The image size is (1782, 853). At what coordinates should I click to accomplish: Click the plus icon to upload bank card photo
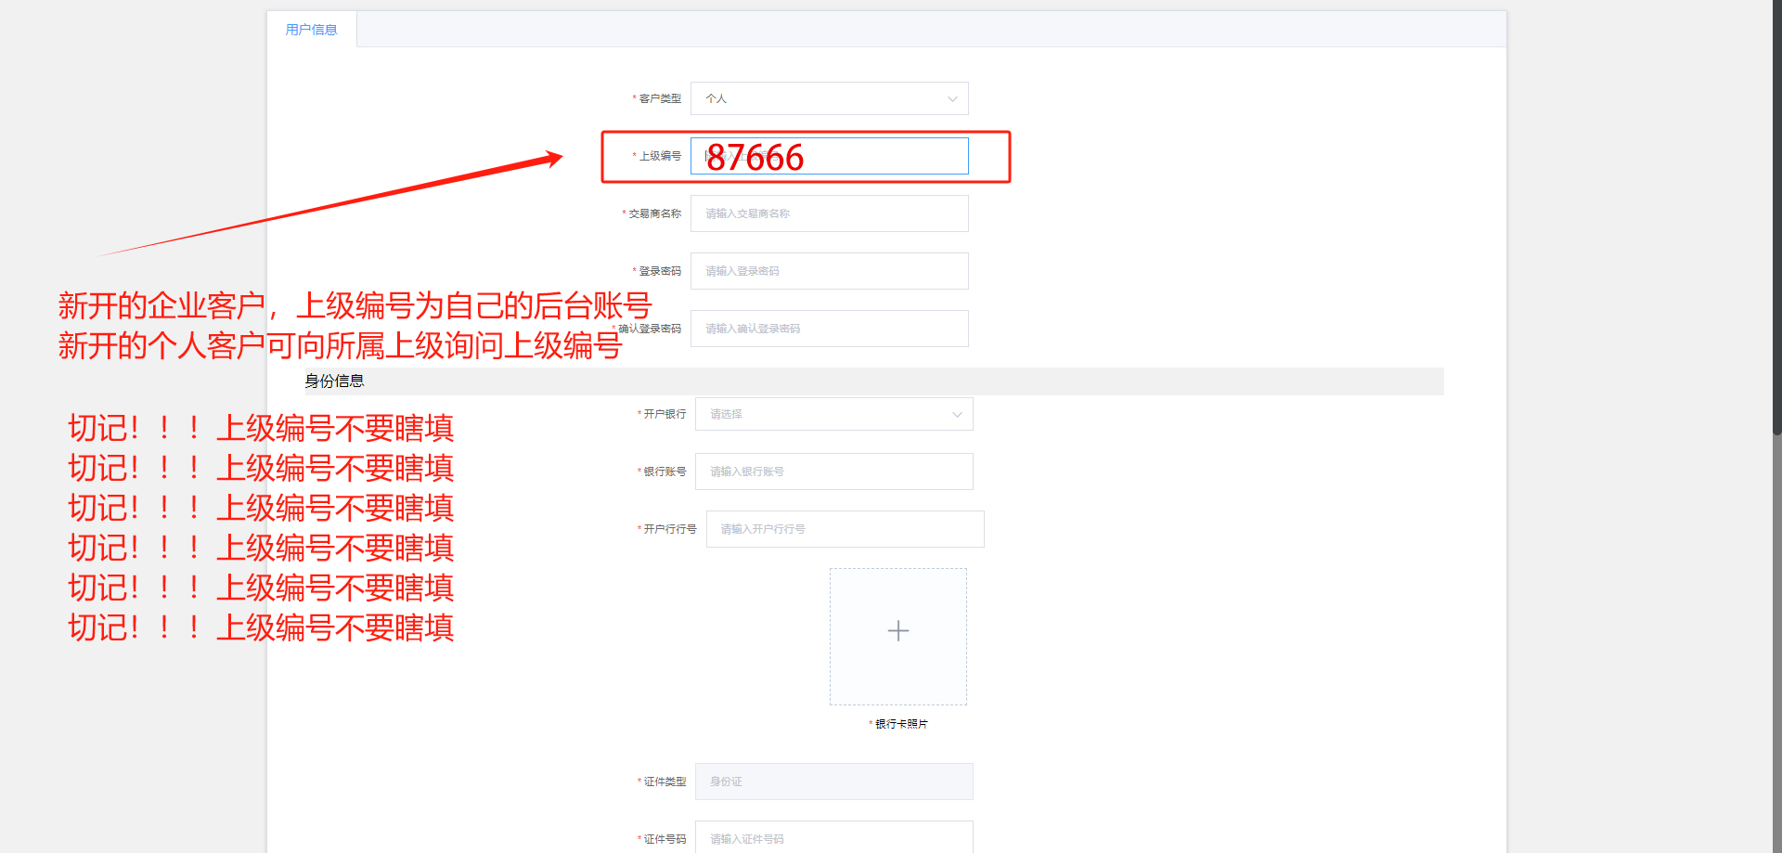897,631
